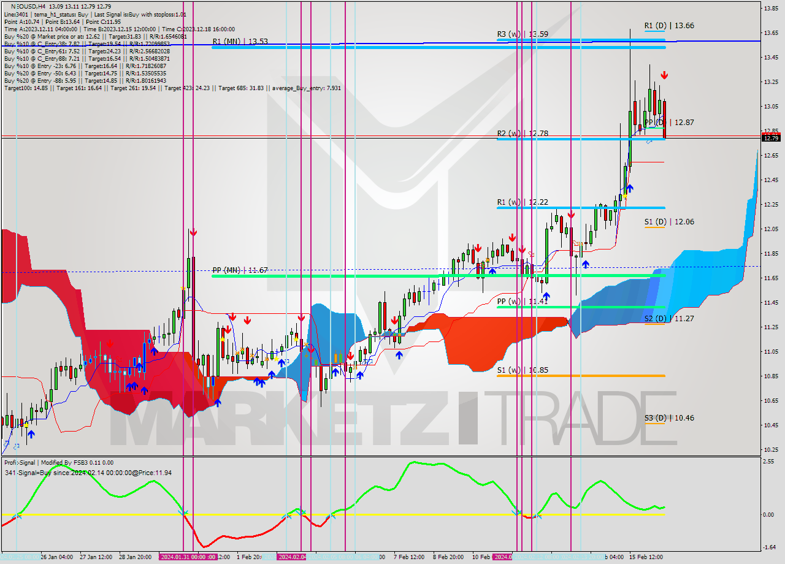Click the 'Profi-Signal | Modified By FSB3' indicator title
This screenshot has width=785, height=564.
(58, 463)
